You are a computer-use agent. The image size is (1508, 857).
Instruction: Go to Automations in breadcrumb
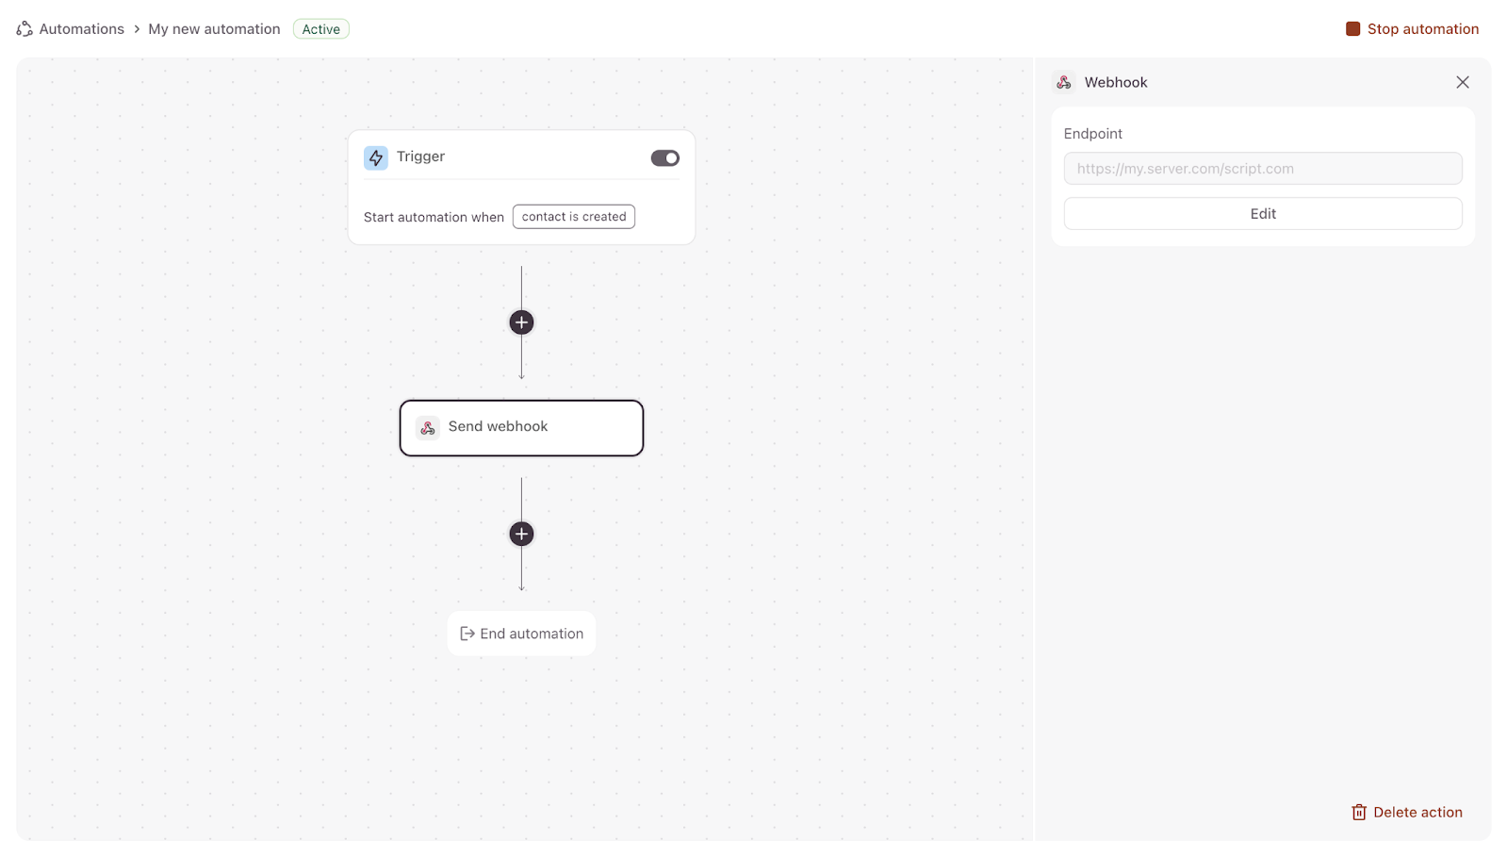(x=81, y=29)
